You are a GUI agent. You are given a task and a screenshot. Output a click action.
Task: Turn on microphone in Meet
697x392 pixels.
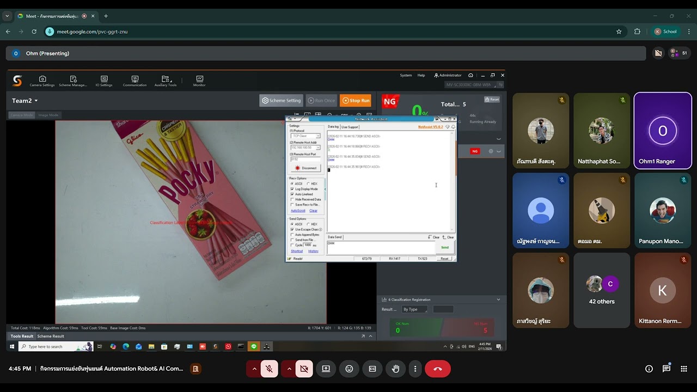[x=269, y=369]
